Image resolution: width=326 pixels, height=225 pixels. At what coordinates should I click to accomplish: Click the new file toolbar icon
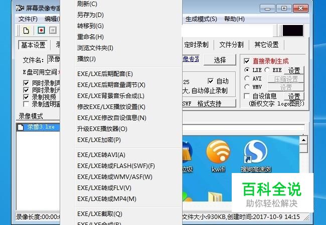26,30
